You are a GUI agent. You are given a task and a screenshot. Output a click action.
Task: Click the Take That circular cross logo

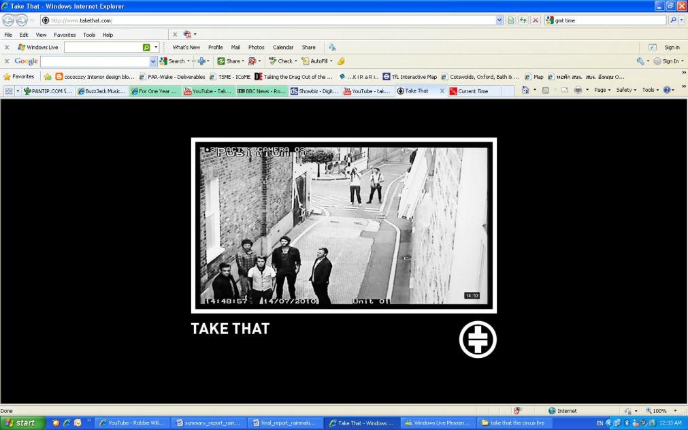(478, 340)
